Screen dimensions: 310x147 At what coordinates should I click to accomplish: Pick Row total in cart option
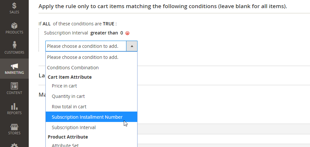click(x=69, y=107)
